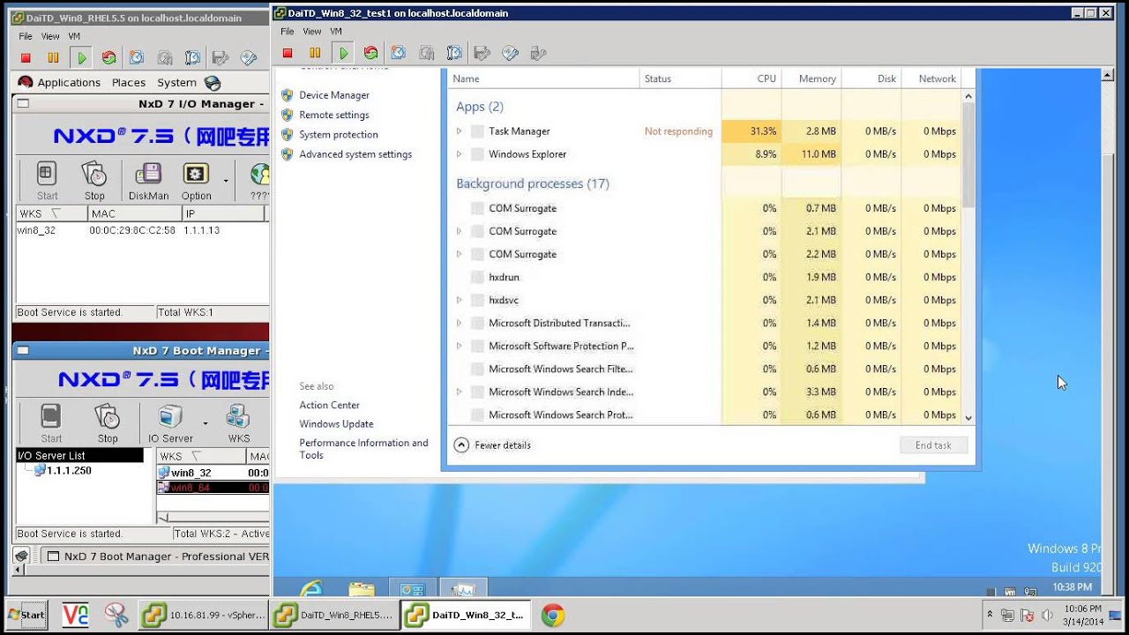This screenshot has width=1129, height=635.
Task: Open File Explorer on Windows 8 taskbar
Action: pyautogui.click(x=362, y=589)
